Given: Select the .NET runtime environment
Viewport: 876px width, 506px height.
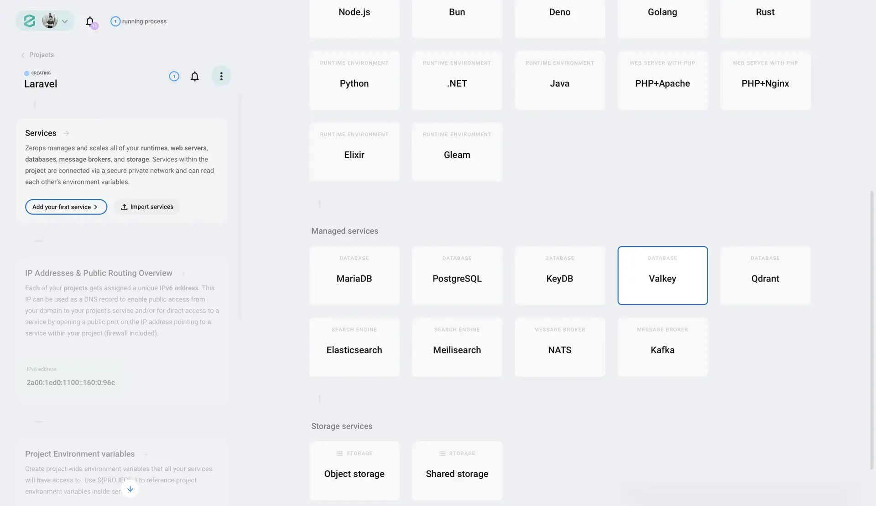Looking at the screenshot, I should (x=457, y=80).
